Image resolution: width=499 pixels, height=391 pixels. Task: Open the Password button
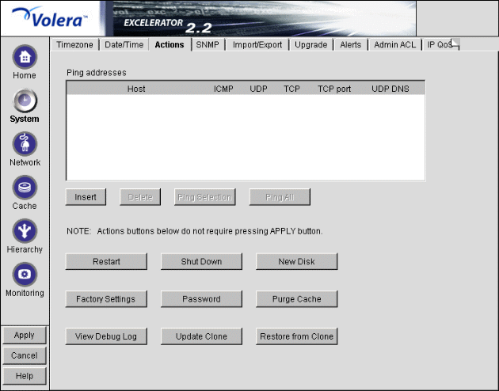coord(201,299)
